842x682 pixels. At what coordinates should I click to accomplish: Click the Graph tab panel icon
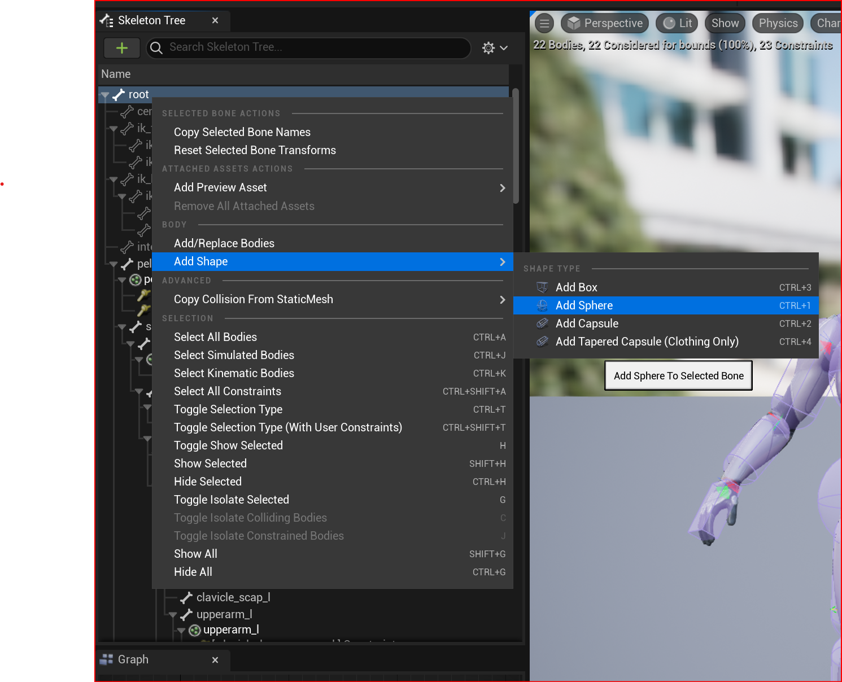107,659
